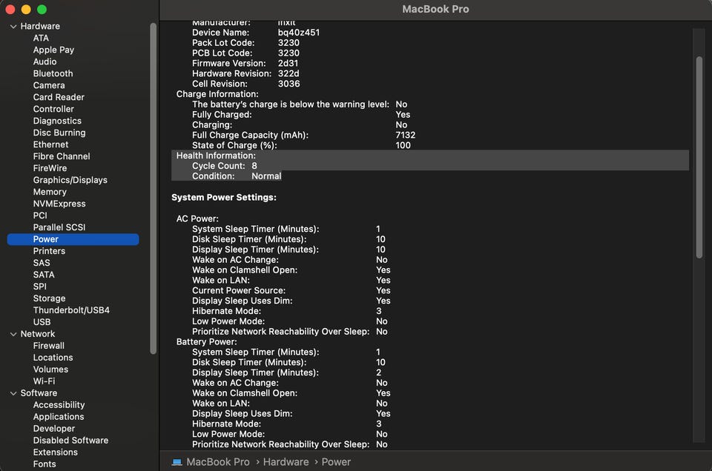Open Applications under Software
Screen dimensions: 712x471
coord(59,417)
